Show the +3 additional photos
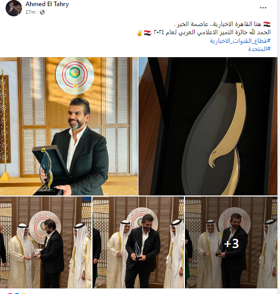This screenshot has width=280, height=294. [x=231, y=242]
